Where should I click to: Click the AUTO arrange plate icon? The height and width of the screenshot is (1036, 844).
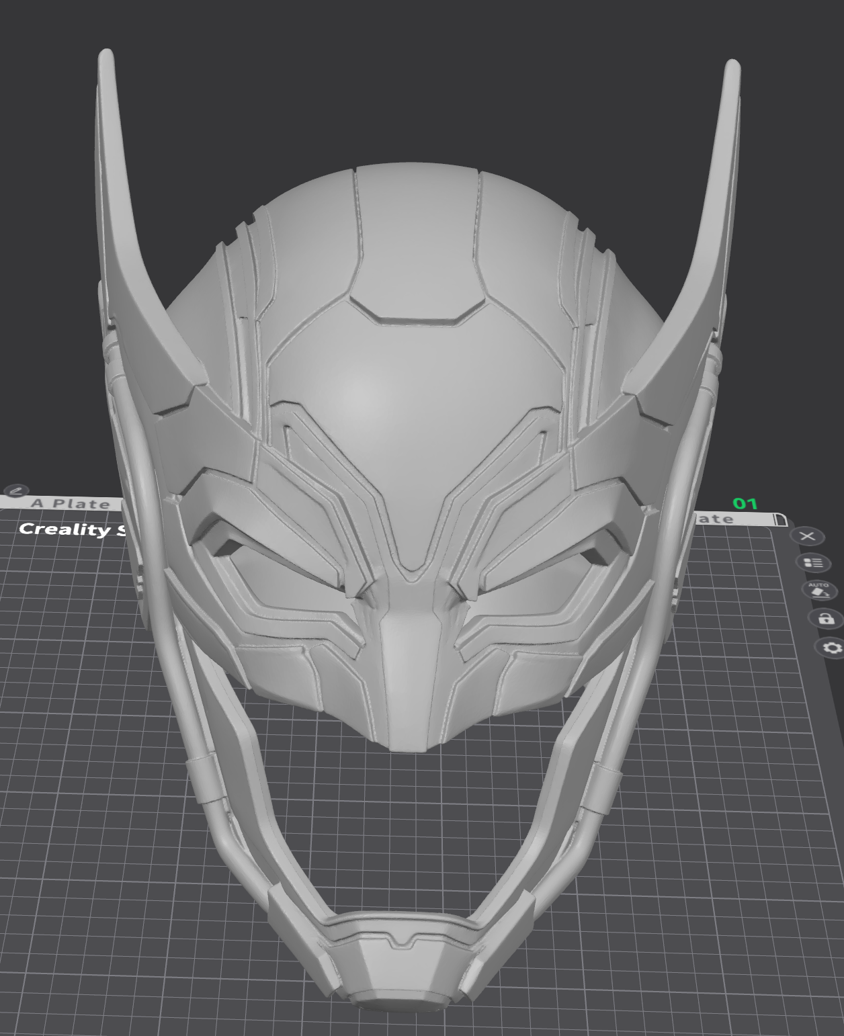(x=820, y=590)
